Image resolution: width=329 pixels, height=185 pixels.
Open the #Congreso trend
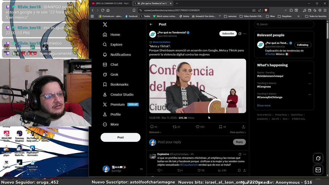coord(264,87)
